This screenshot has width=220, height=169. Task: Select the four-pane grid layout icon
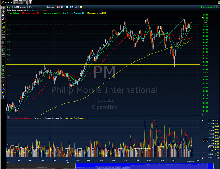[20, 2]
